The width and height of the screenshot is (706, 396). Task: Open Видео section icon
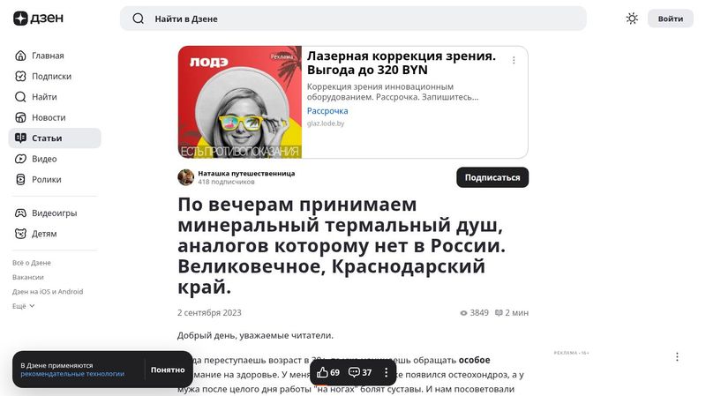click(20, 159)
